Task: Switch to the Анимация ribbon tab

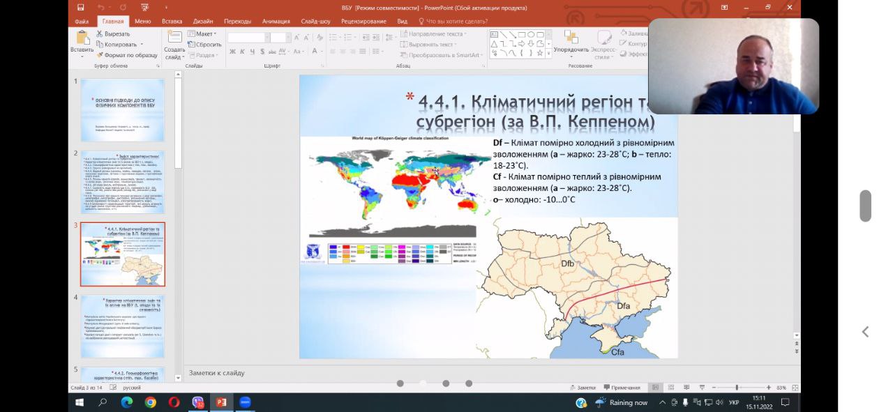Action: click(276, 21)
